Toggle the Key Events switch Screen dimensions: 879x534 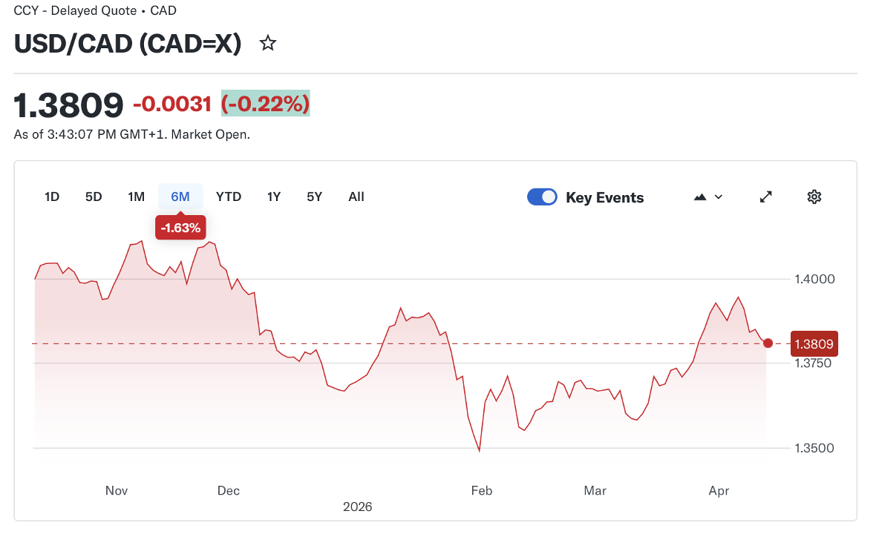(x=542, y=197)
